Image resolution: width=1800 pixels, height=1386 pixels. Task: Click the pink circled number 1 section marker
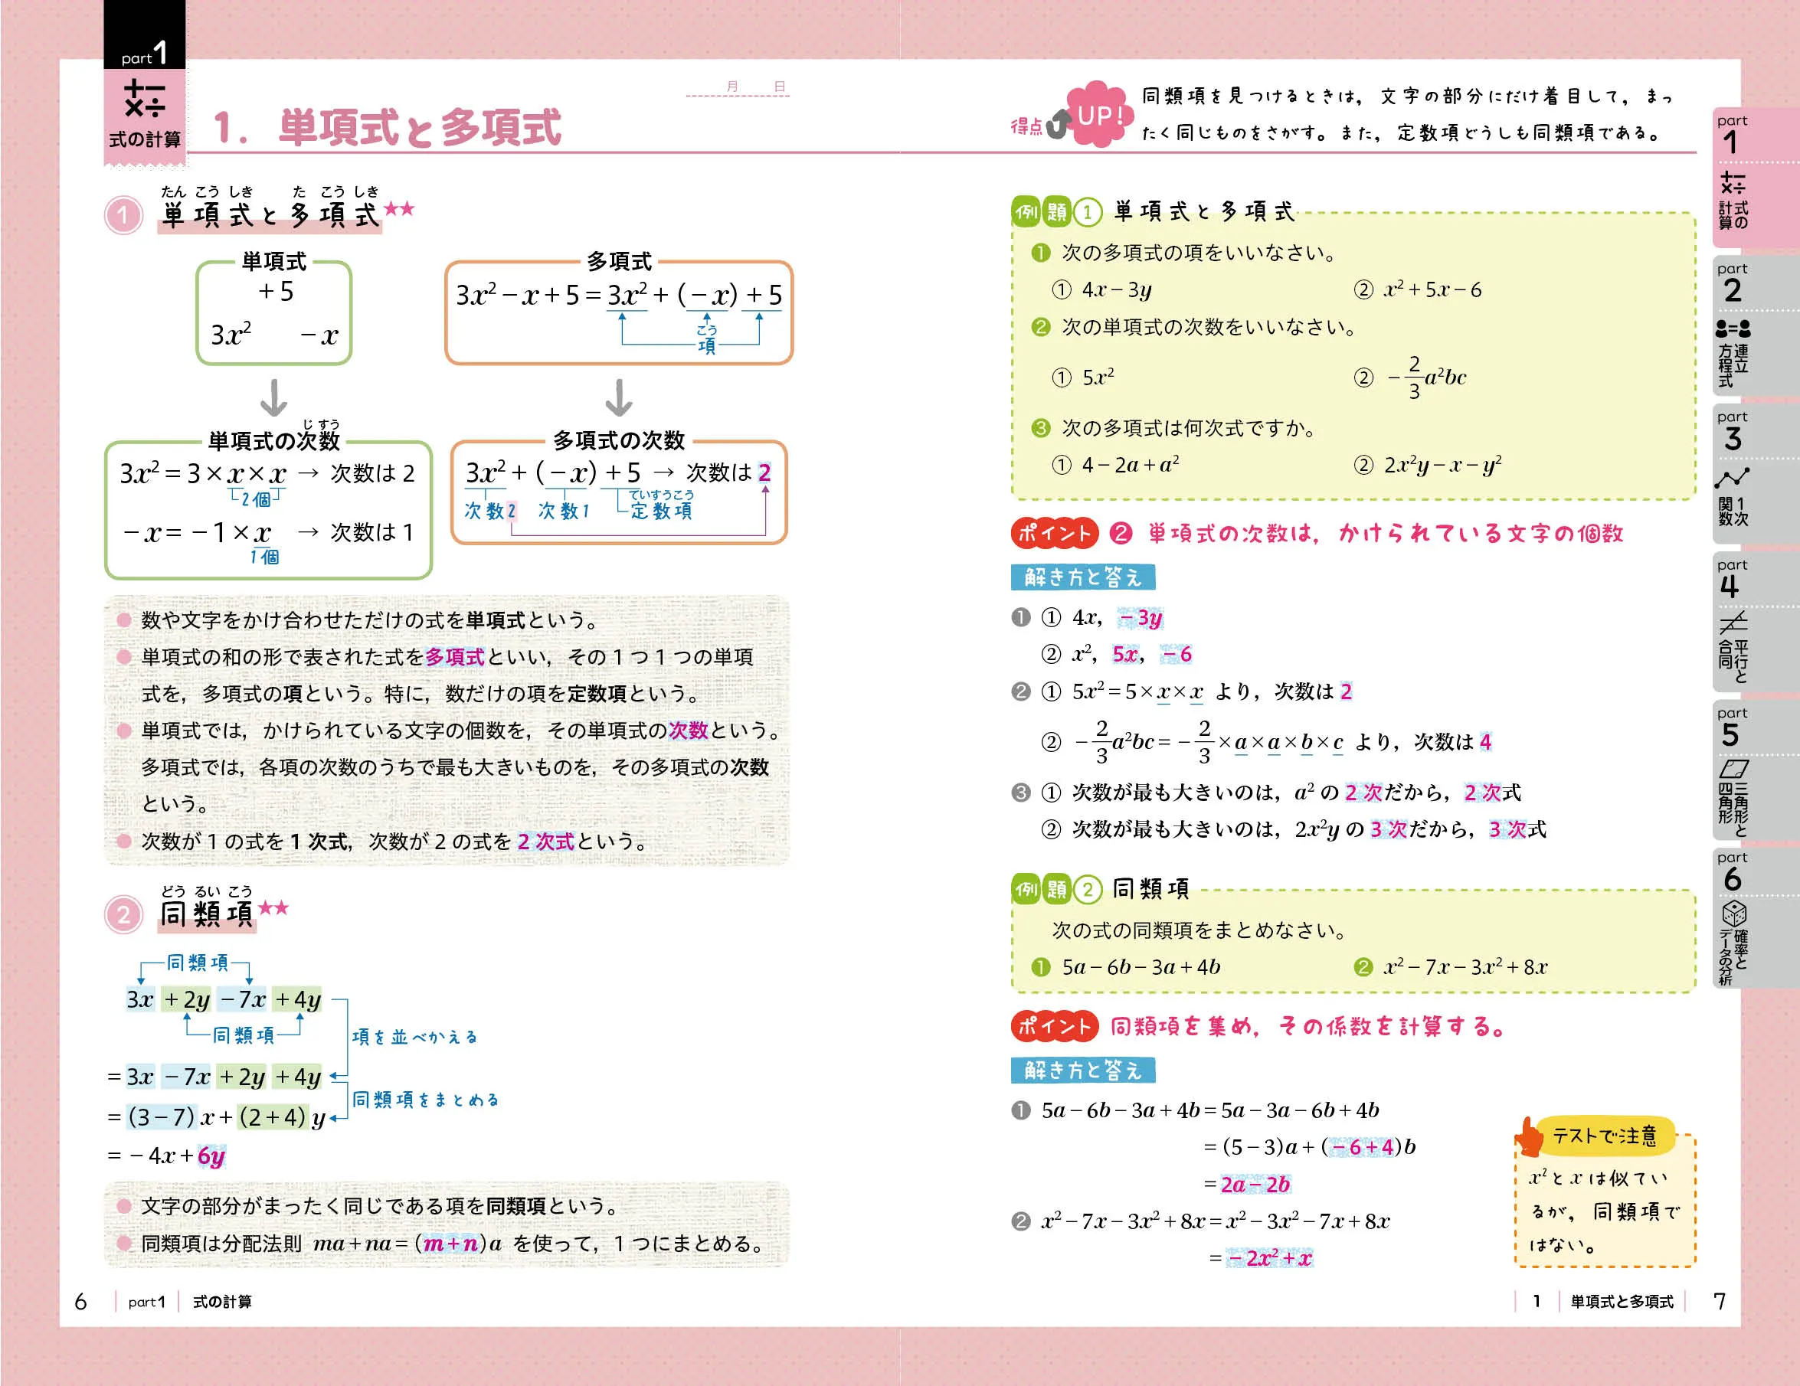click(123, 216)
